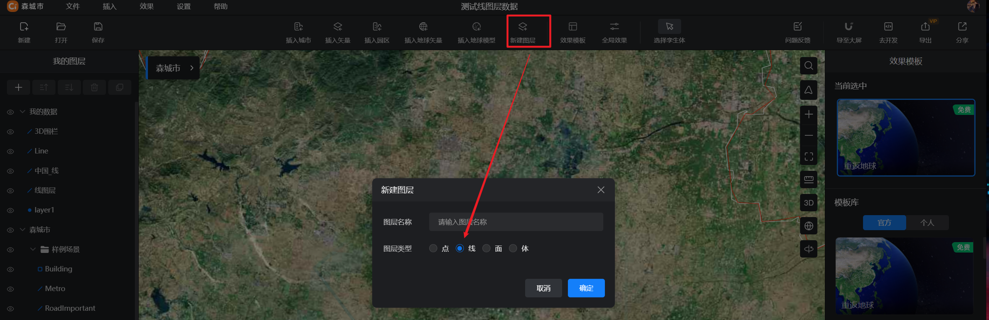
Task: Collapse the 样例场景 folder
Action: (33, 249)
